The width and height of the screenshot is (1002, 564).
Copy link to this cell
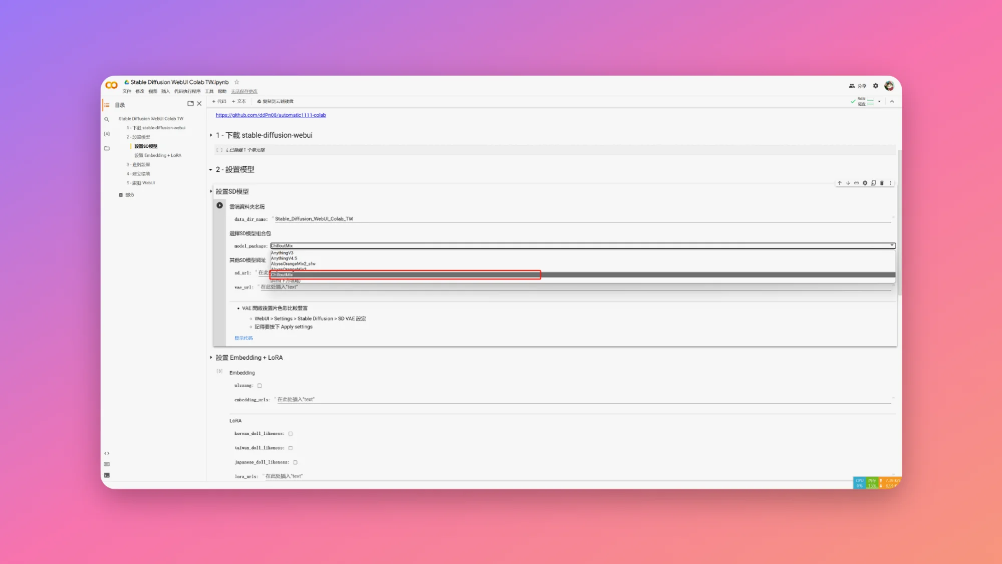(857, 183)
